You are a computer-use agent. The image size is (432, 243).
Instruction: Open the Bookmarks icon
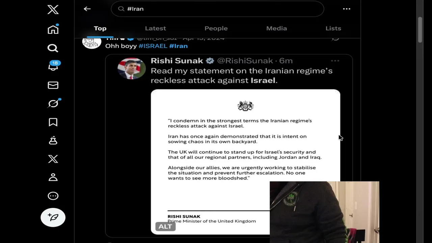(x=53, y=122)
